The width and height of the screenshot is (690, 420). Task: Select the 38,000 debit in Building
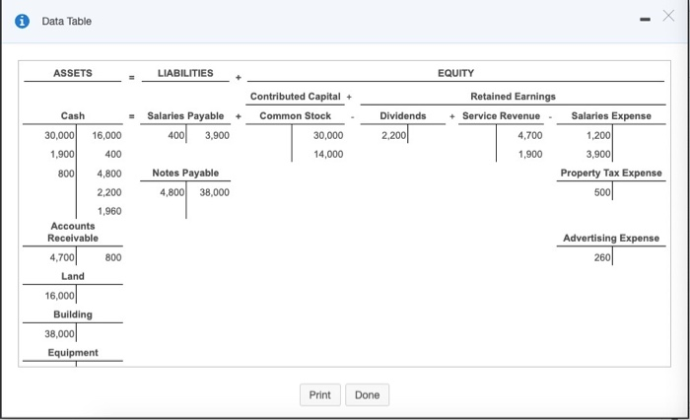(x=59, y=334)
